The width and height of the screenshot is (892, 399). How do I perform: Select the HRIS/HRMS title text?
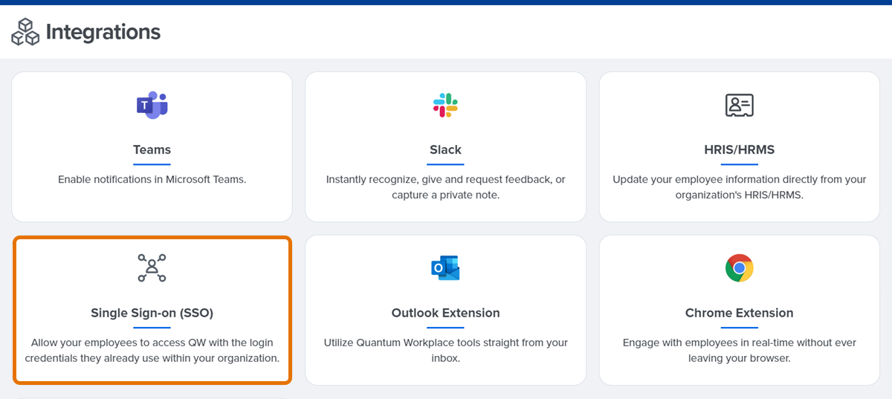[x=739, y=150]
